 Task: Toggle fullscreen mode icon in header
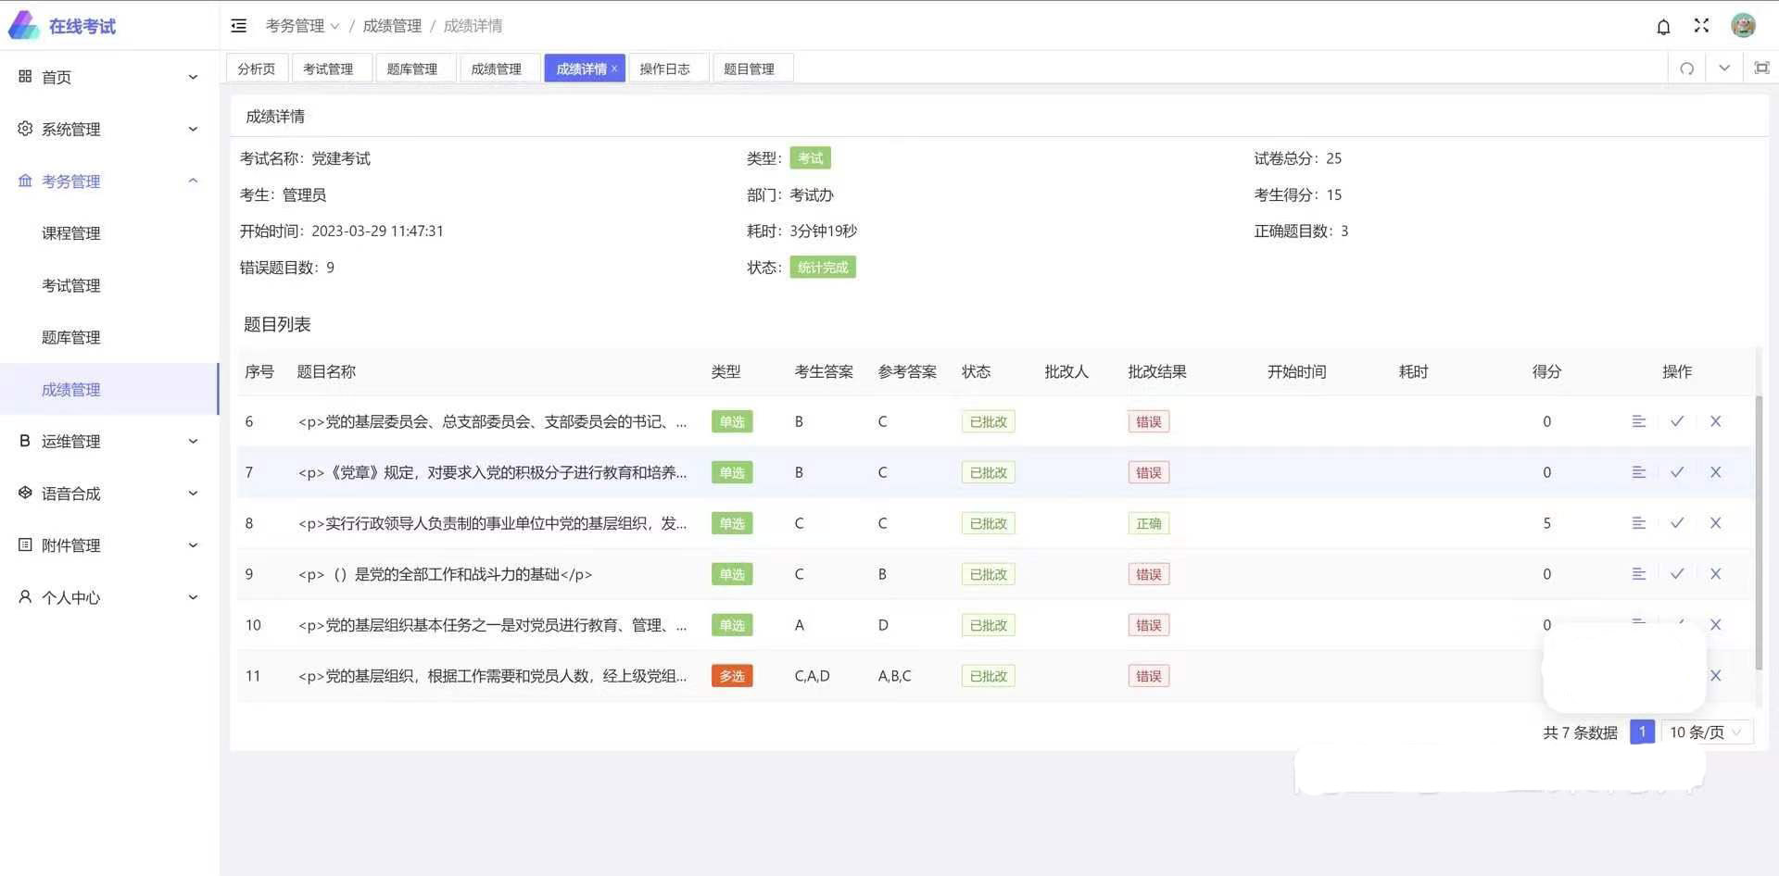[1701, 26]
